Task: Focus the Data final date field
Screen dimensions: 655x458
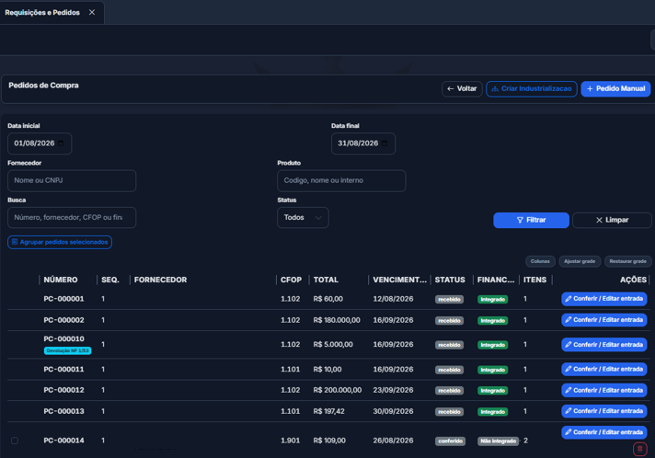Action: (x=363, y=143)
